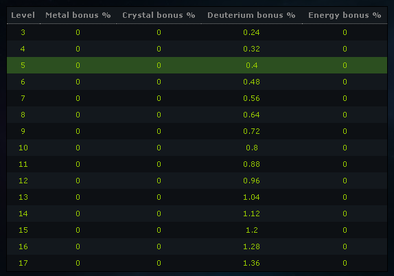394x276 pixels.
Task: Select the Level 9 cell
Action: click(x=23, y=131)
